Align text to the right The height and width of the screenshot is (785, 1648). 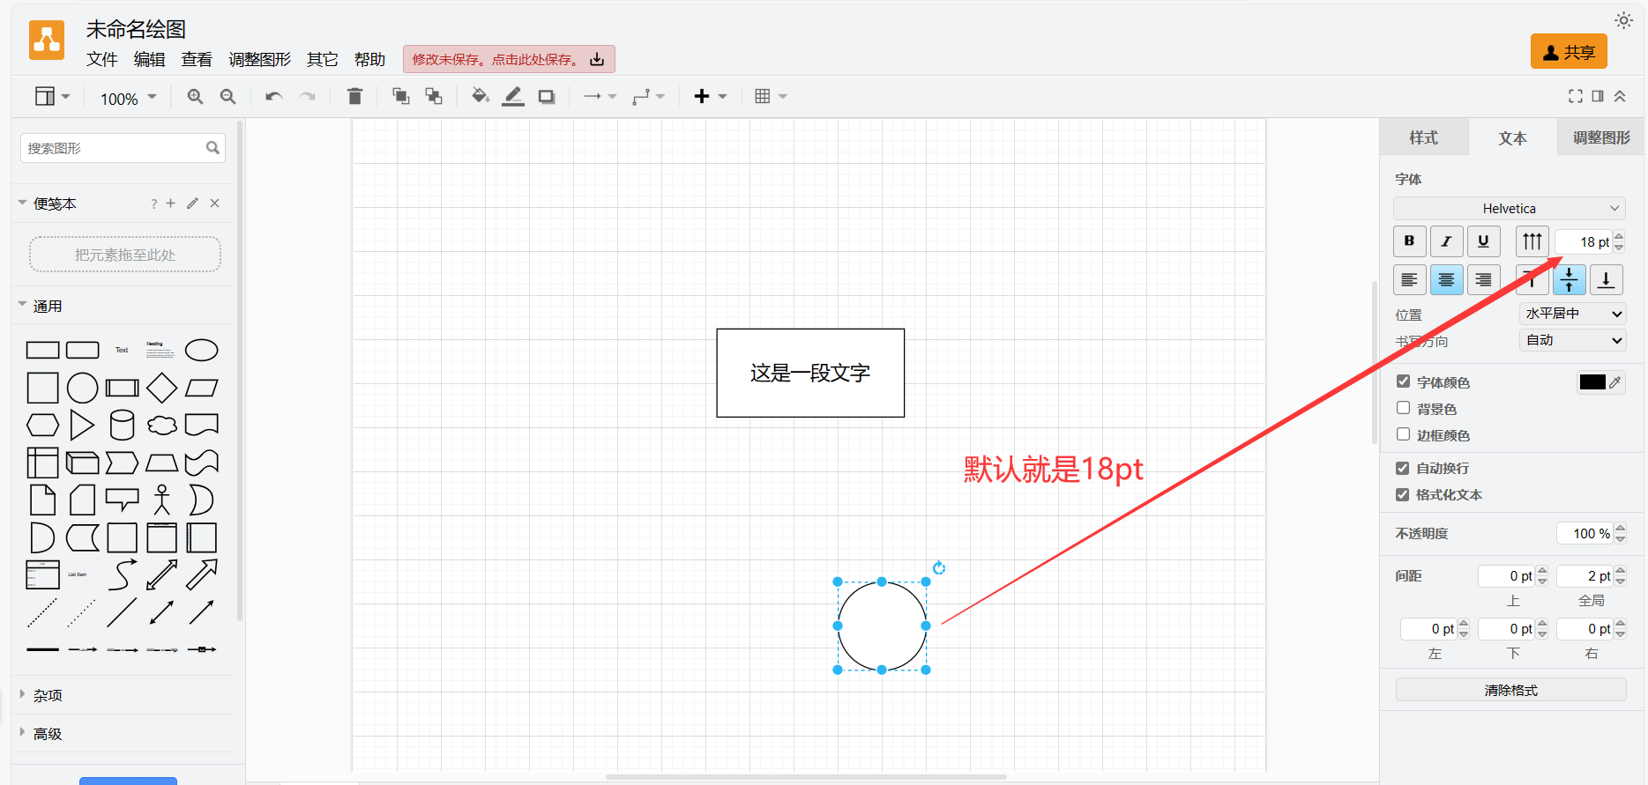[1483, 280]
